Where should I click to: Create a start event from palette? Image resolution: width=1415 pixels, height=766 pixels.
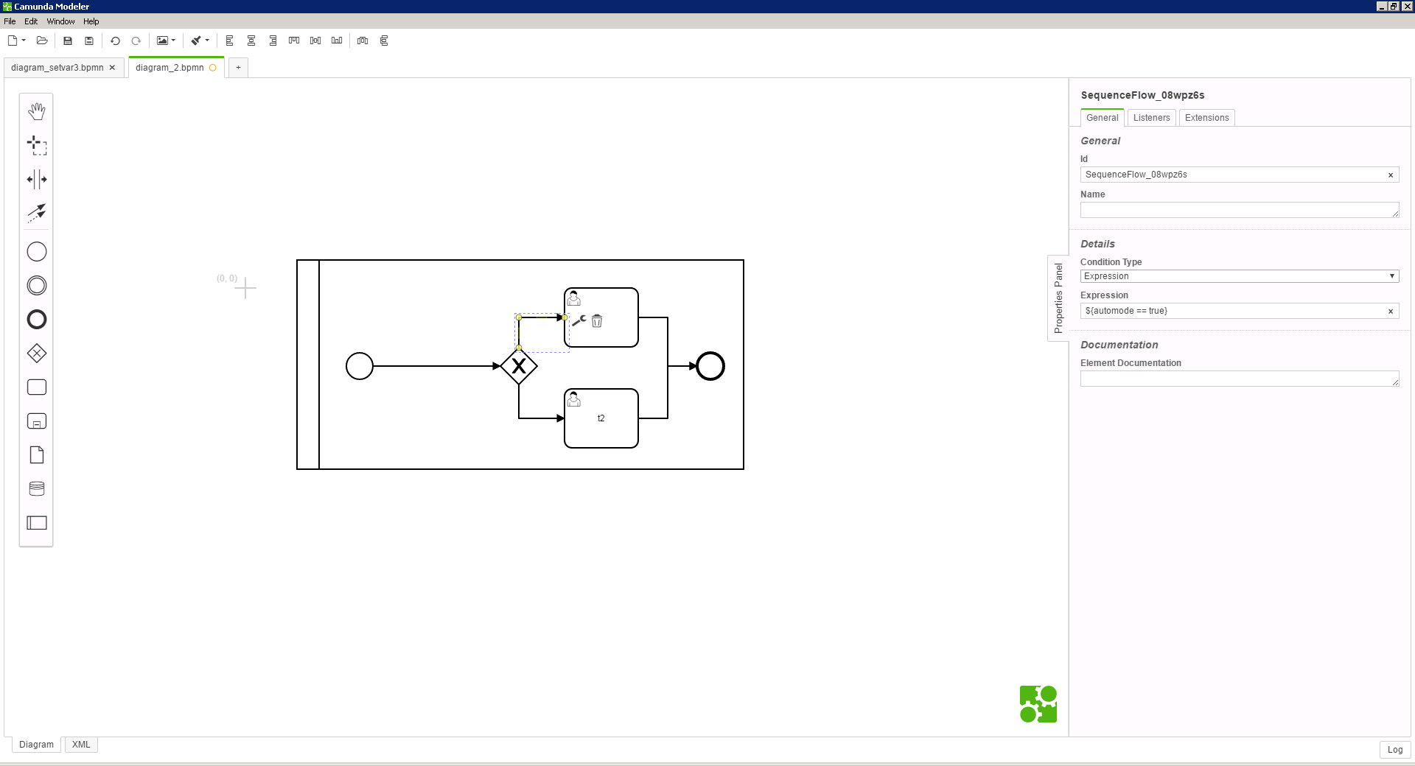(x=37, y=252)
